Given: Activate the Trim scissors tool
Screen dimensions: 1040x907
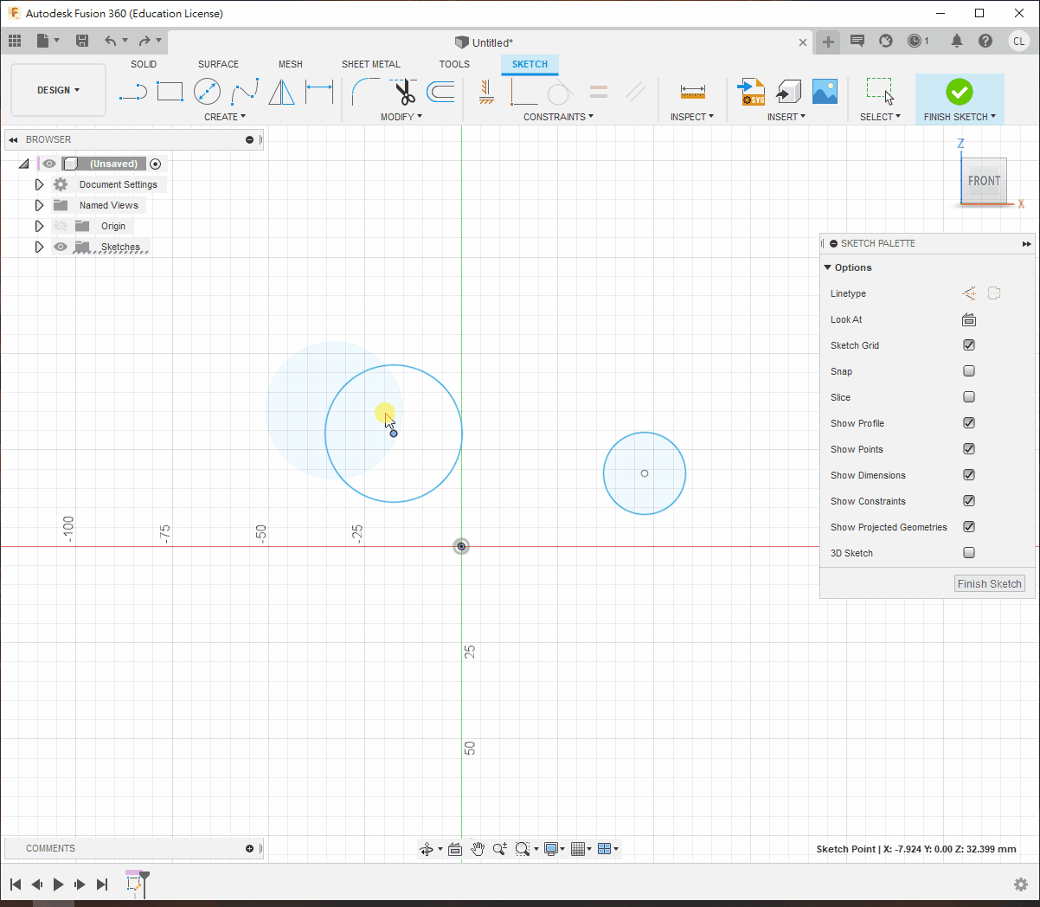Looking at the screenshot, I should pos(404,92).
